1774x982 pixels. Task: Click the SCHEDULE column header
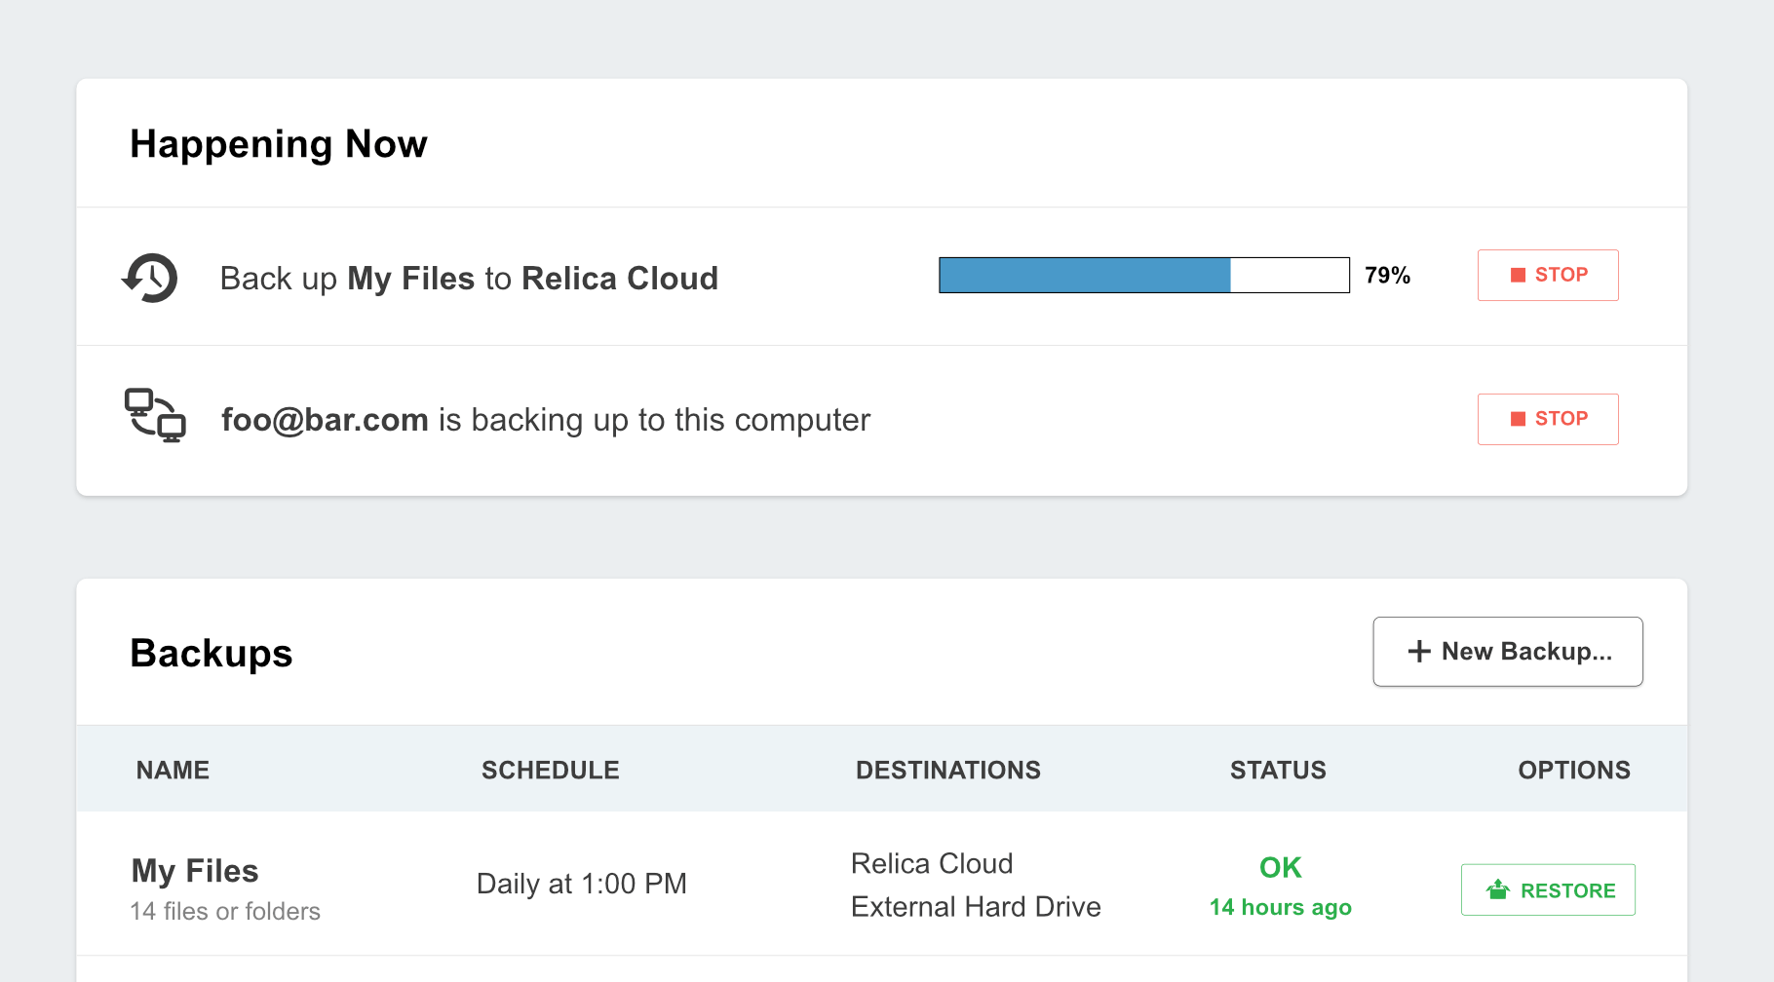(550, 770)
